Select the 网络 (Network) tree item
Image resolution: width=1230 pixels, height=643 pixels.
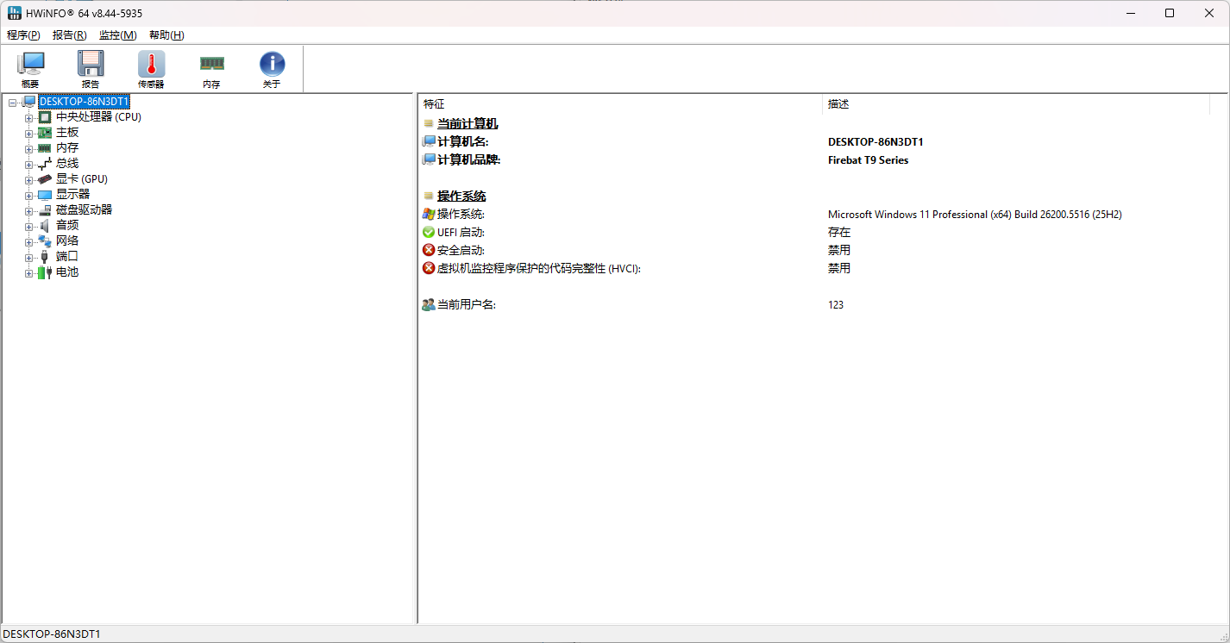click(x=66, y=241)
